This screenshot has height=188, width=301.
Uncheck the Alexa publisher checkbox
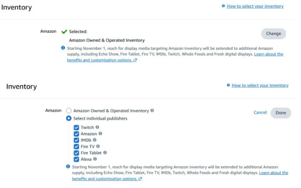click(x=77, y=159)
